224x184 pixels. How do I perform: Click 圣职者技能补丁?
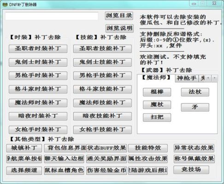(102, 49)
